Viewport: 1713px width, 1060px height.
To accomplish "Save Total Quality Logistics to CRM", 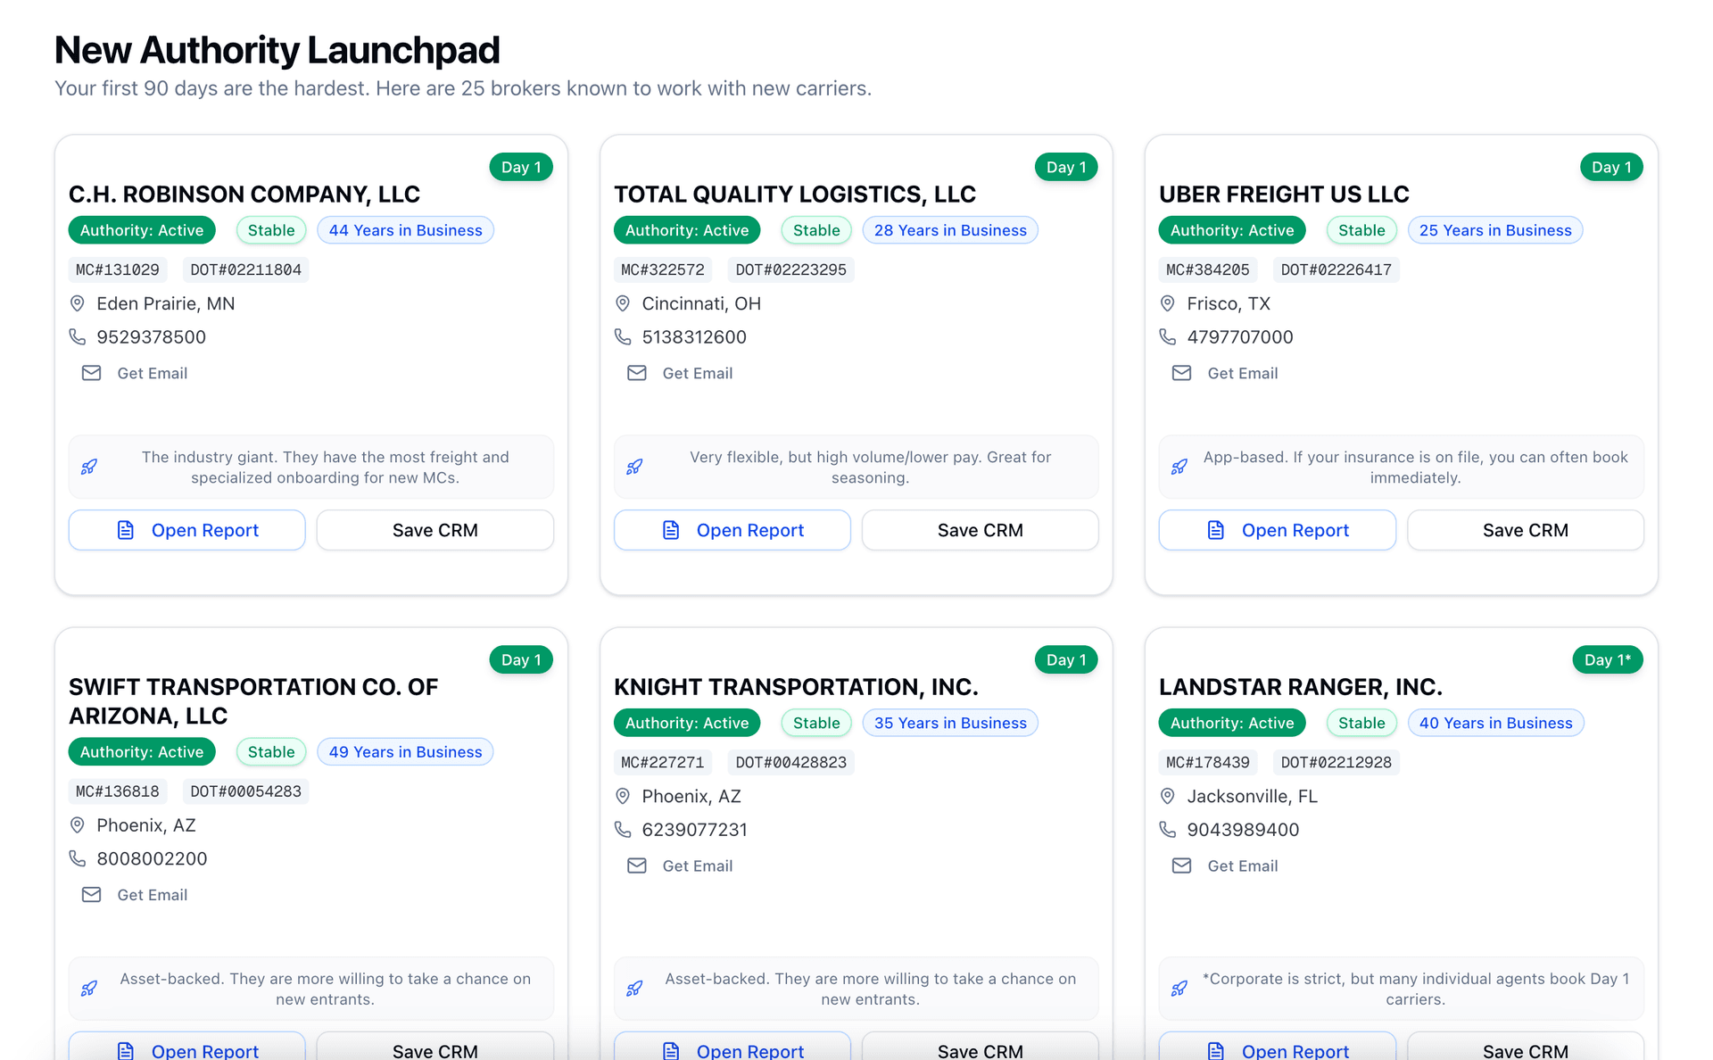I will (980, 530).
